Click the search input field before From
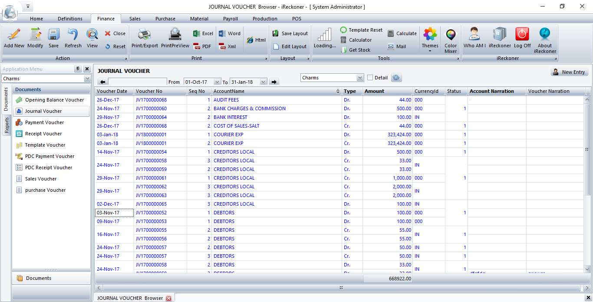Image resolution: width=593 pixels, height=302 pixels. [137, 82]
